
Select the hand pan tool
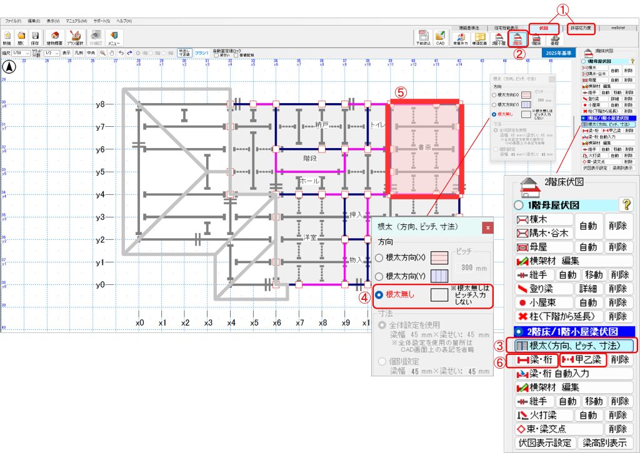click(x=111, y=53)
